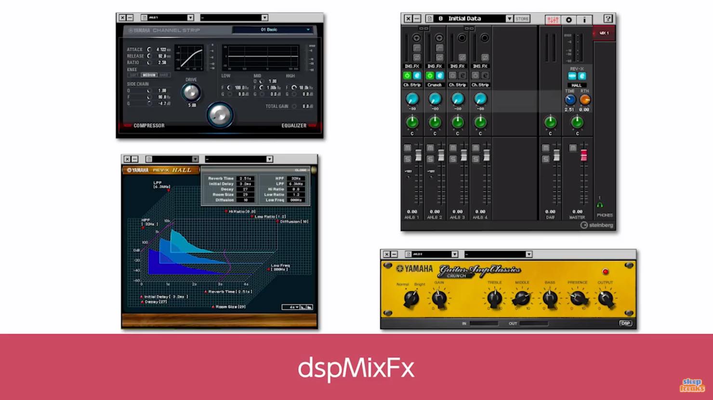The height and width of the screenshot is (400, 713).
Task: Toggle ANLG 1 high-pass filter button
Action: [x=416, y=48]
